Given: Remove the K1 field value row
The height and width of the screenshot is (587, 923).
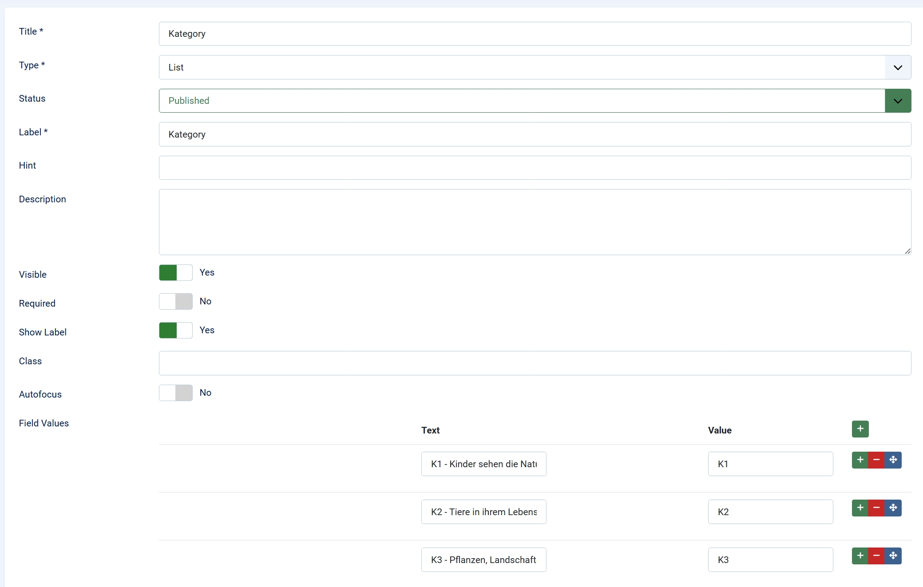Looking at the screenshot, I should click(x=876, y=460).
